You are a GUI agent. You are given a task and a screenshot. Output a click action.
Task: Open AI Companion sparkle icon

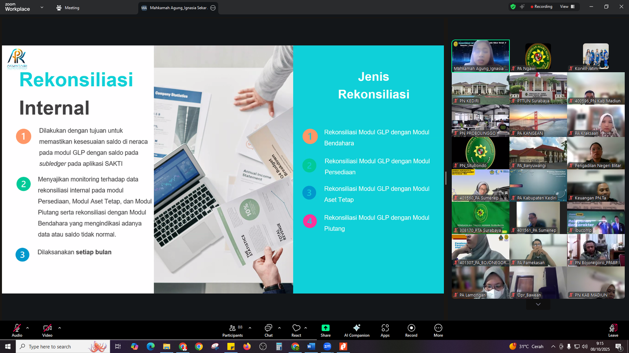click(357, 328)
